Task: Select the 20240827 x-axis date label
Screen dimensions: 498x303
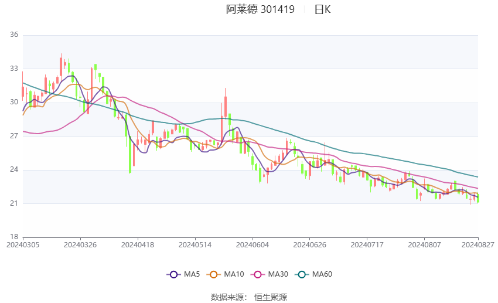Action: coord(478,245)
